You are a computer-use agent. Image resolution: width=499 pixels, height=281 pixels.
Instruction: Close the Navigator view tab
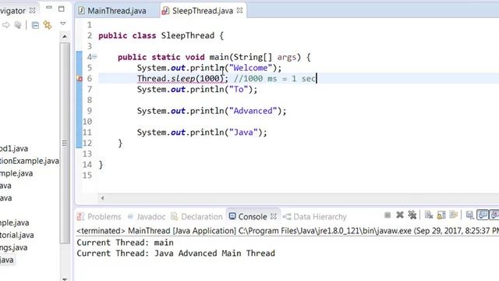coord(32,10)
